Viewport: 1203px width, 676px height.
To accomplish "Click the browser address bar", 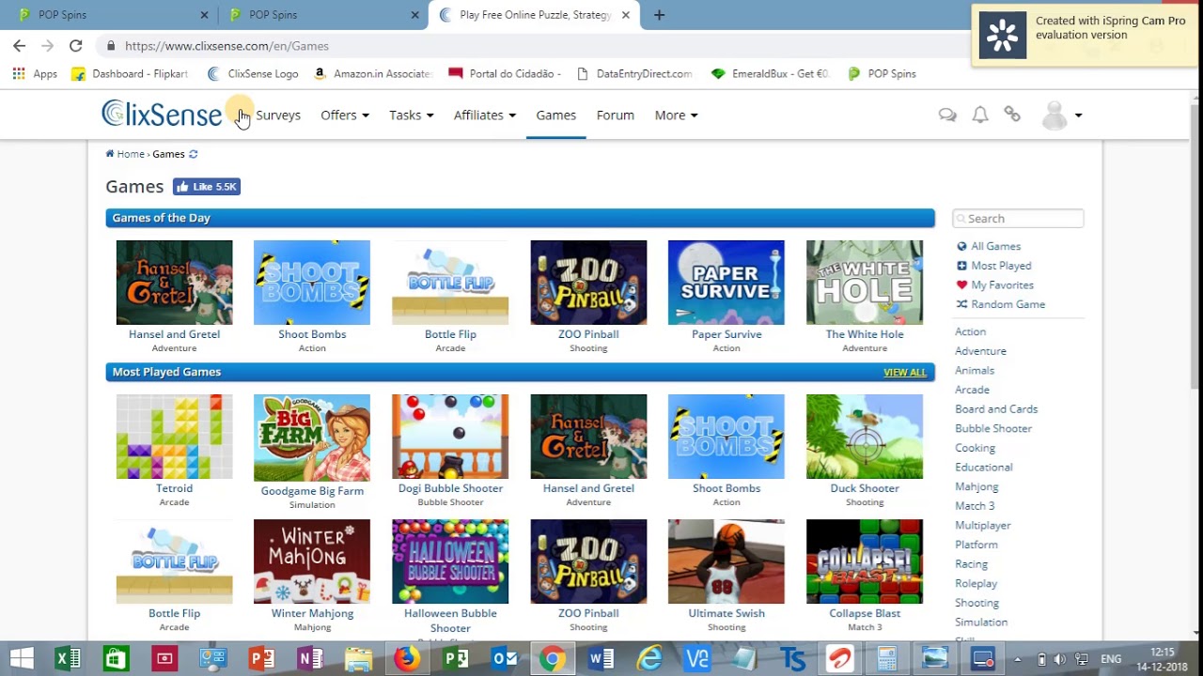I will pos(536,45).
